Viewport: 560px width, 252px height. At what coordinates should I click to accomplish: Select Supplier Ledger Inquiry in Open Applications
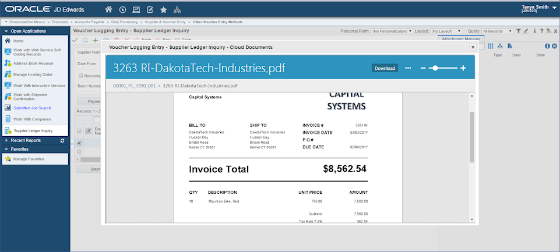tap(35, 130)
